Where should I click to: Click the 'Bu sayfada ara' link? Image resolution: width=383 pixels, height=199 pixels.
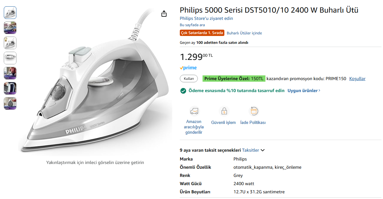point(192,25)
